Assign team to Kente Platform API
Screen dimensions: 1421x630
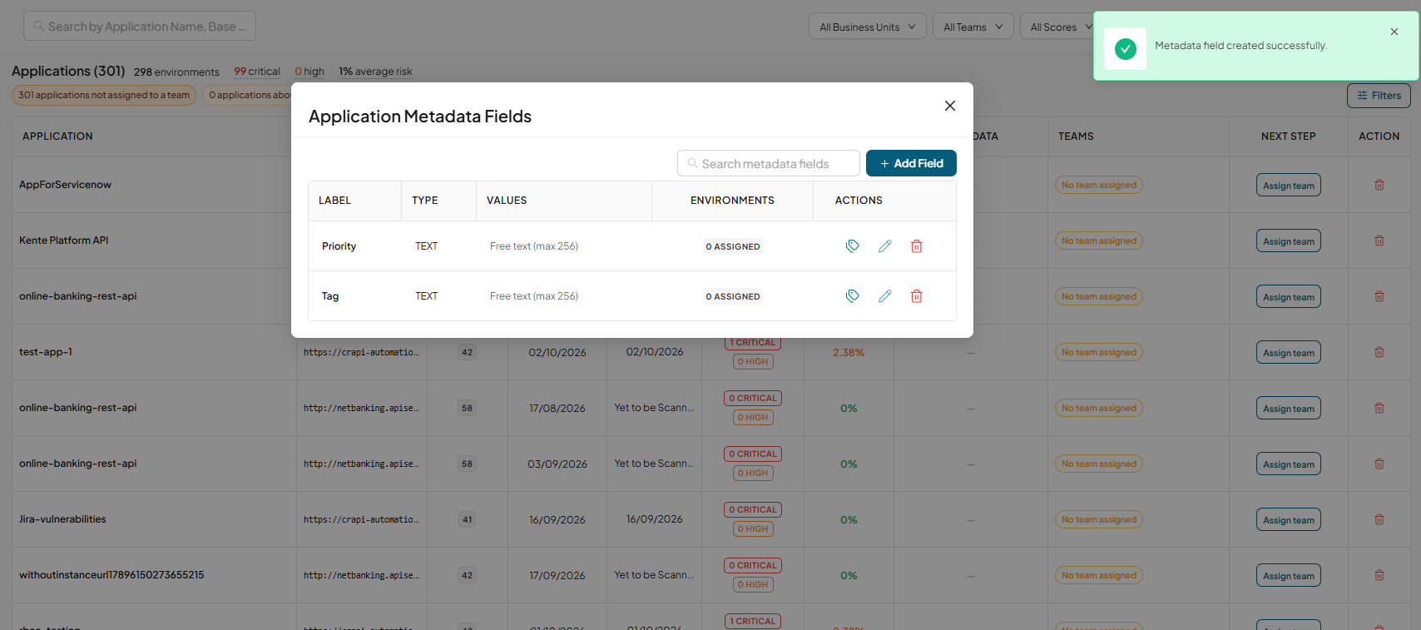point(1289,241)
